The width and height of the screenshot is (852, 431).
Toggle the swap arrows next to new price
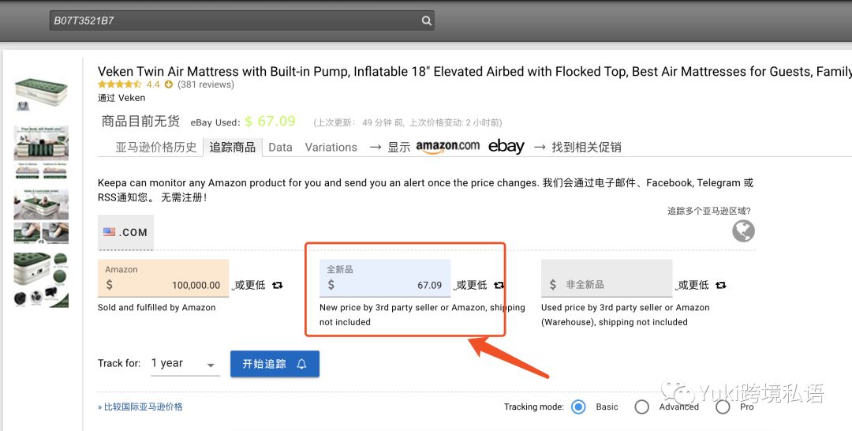[x=499, y=285]
